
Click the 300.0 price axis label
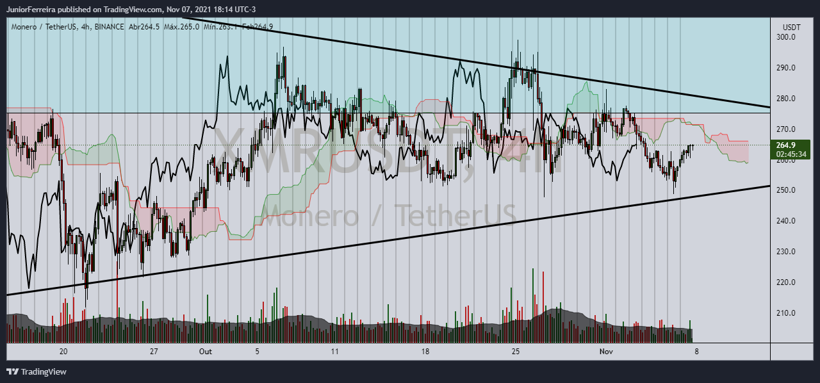point(785,37)
